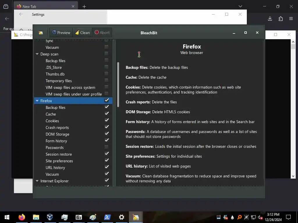This screenshot has height=223, width=298.
Task: Close the New Tab tab
Action: (73, 6)
